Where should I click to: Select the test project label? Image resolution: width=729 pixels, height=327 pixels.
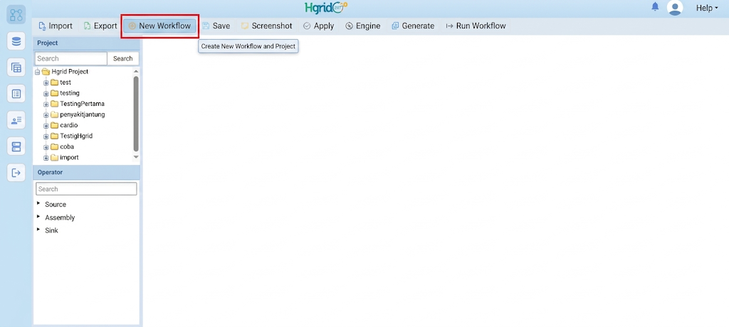(x=65, y=82)
